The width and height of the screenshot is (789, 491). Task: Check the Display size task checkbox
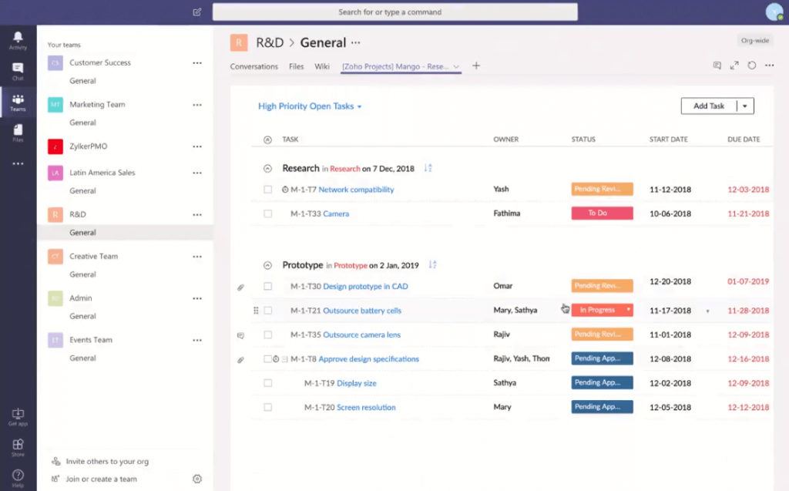tap(267, 383)
